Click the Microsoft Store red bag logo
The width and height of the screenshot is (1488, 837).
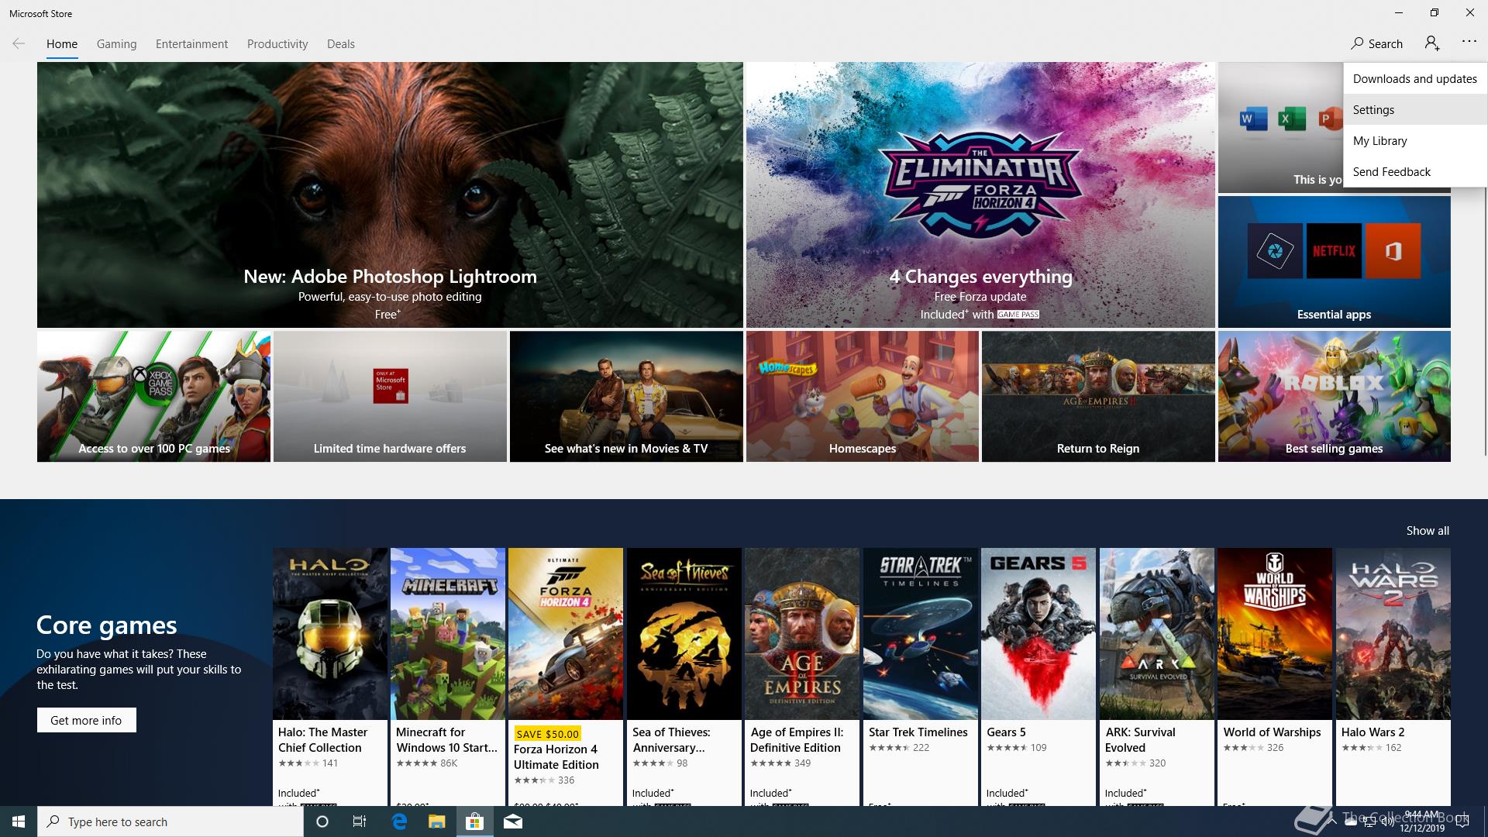[x=390, y=385]
